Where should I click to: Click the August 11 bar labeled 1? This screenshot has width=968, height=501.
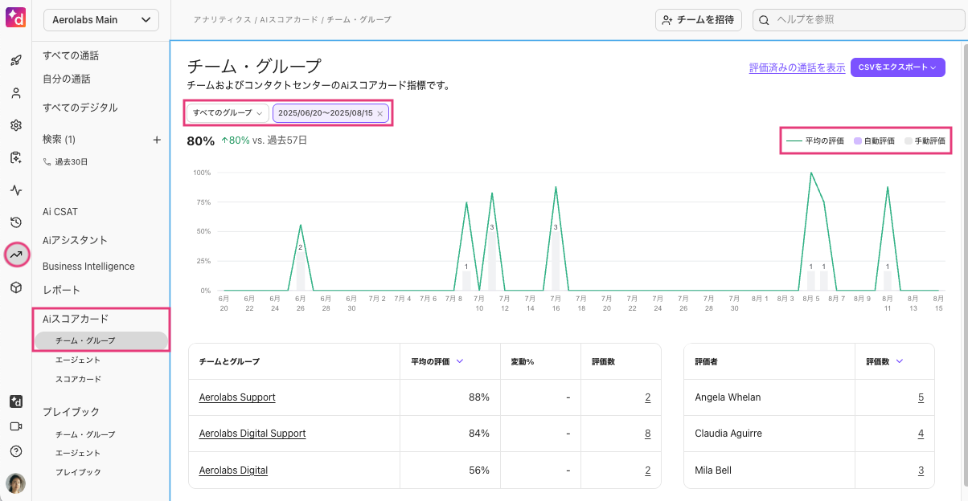[x=888, y=280]
